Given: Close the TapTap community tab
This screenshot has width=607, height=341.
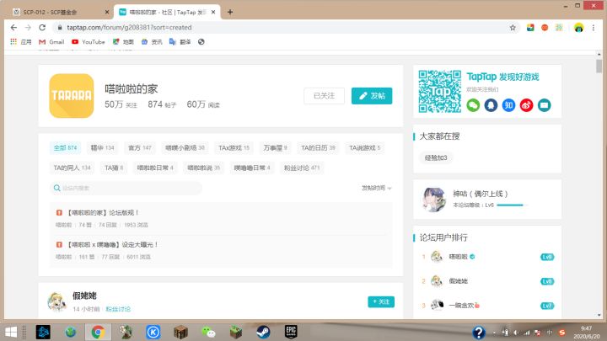Looking at the screenshot, I should pos(213,12).
